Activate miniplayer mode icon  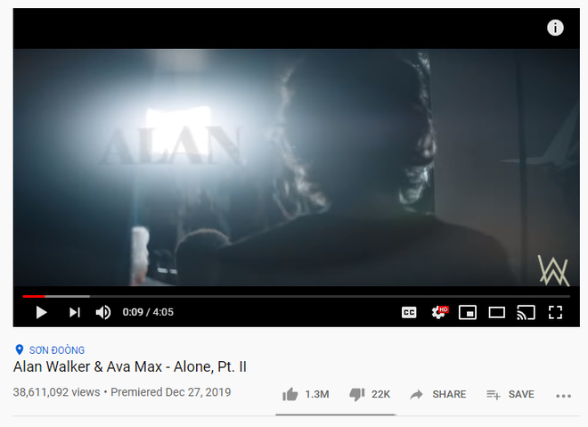coord(468,312)
